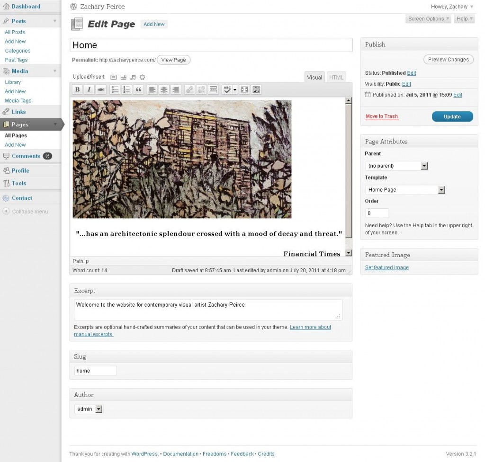Align text center
The height and width of the screenshot is (462, 485).
[164, 89]
